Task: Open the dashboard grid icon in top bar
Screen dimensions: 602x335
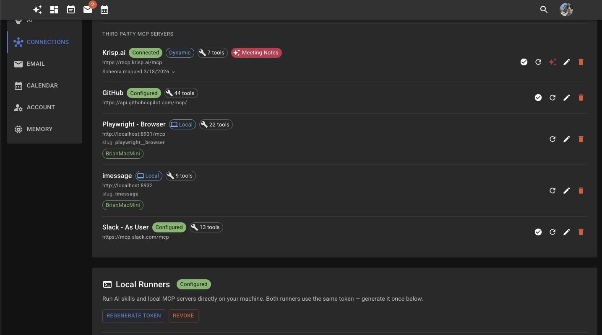Action: coord(54,9)
